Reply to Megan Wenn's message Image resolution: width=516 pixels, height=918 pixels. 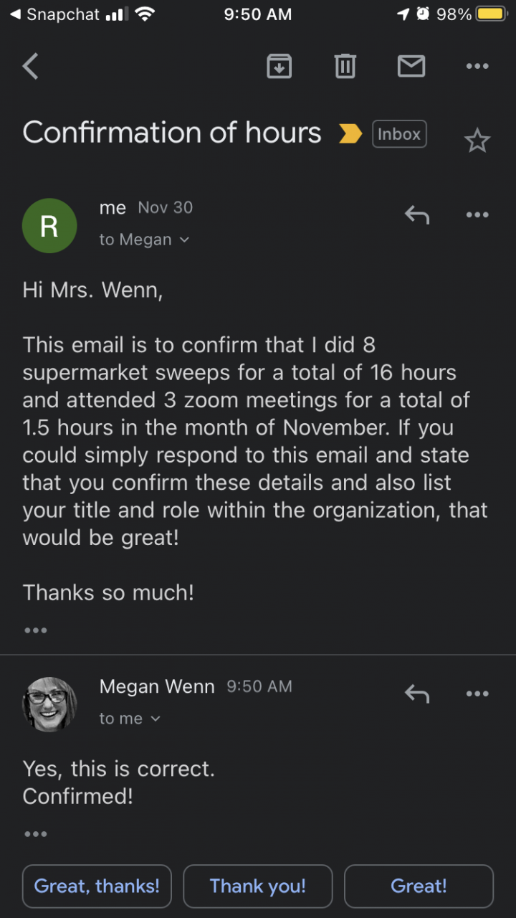coord(416,694)
